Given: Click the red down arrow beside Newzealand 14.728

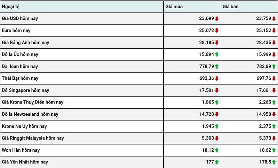Looking at the screenshot, I should pos(216,114).
